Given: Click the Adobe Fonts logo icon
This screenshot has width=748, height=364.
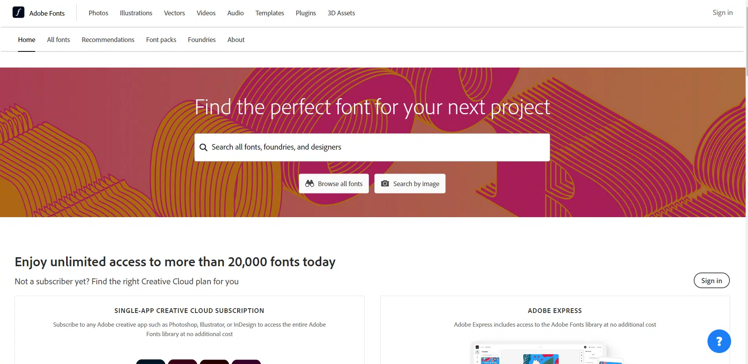Looking at the screenshot, I should 18,12.
